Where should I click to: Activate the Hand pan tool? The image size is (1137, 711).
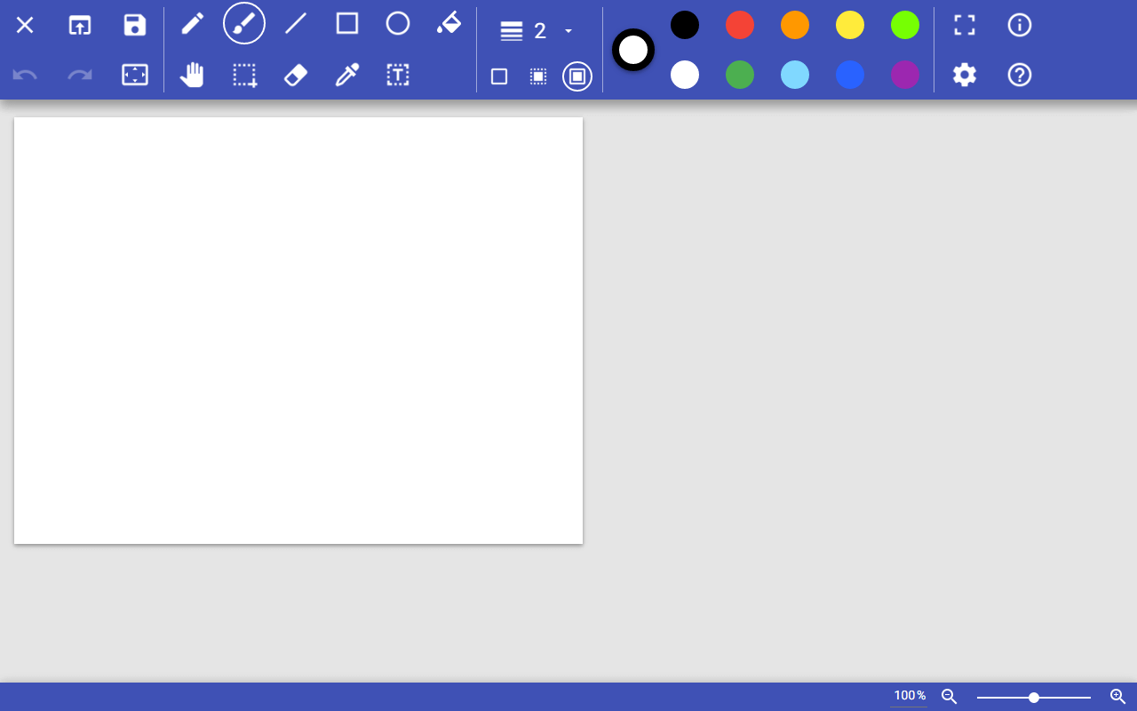pos(193,75)
